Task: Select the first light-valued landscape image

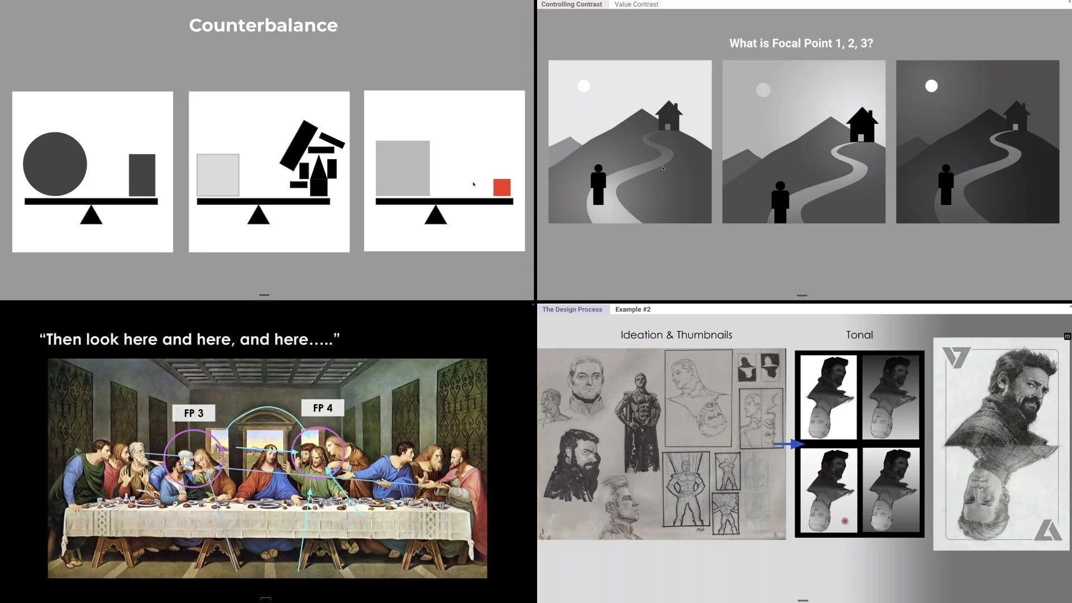Action: point(630,142)
